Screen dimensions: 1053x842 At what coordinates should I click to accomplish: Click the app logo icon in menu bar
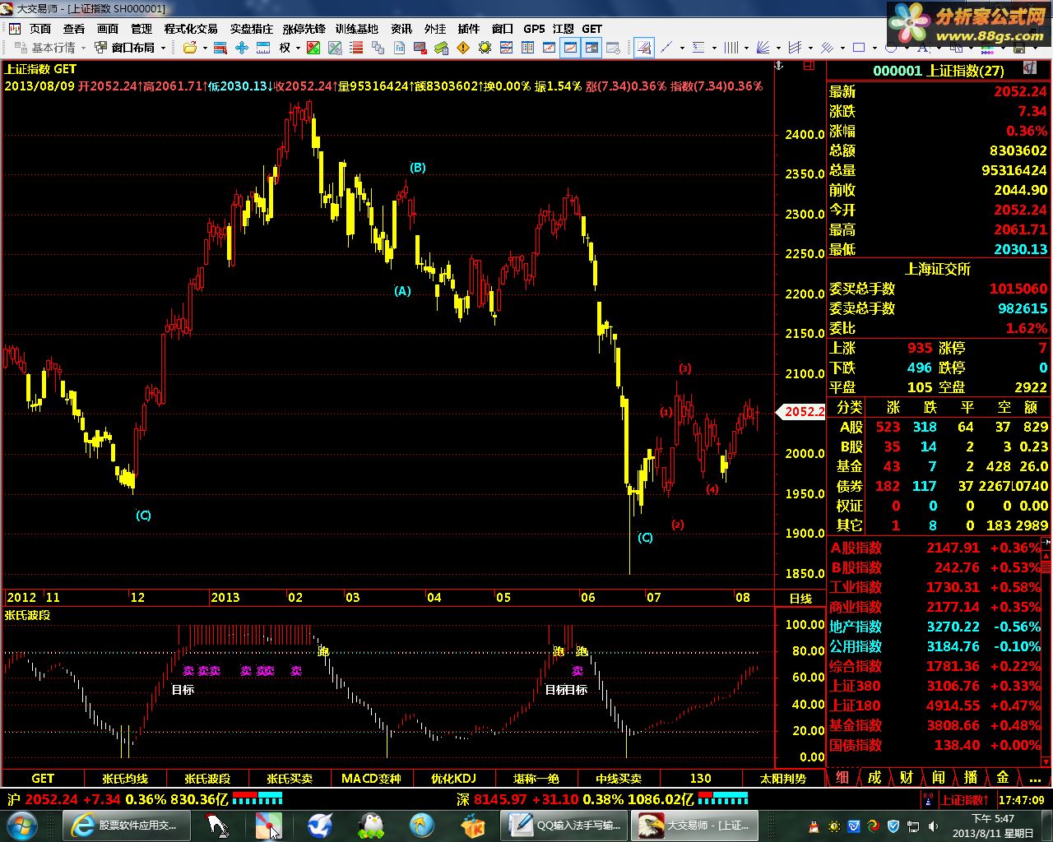[x=15, y=29]
